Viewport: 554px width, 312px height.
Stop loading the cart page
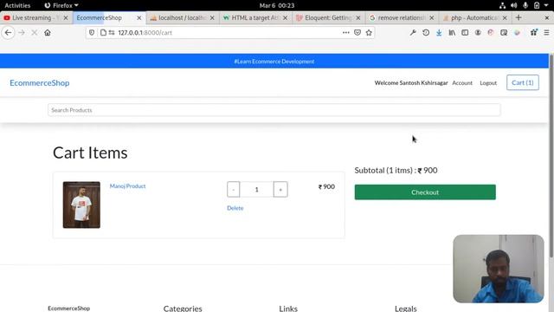click(35, 33)
